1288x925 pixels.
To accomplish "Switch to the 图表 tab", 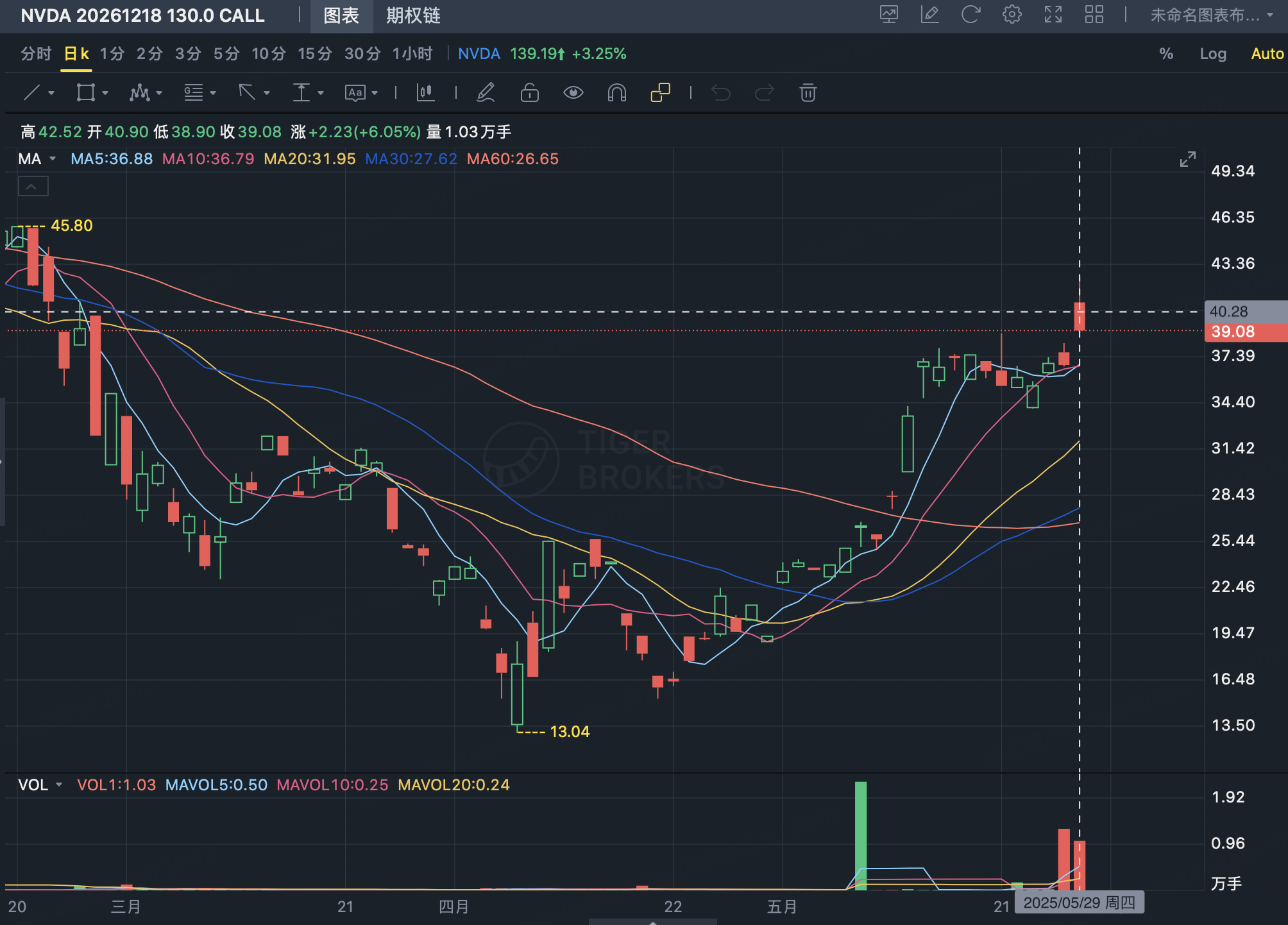I will coord(341,16).
